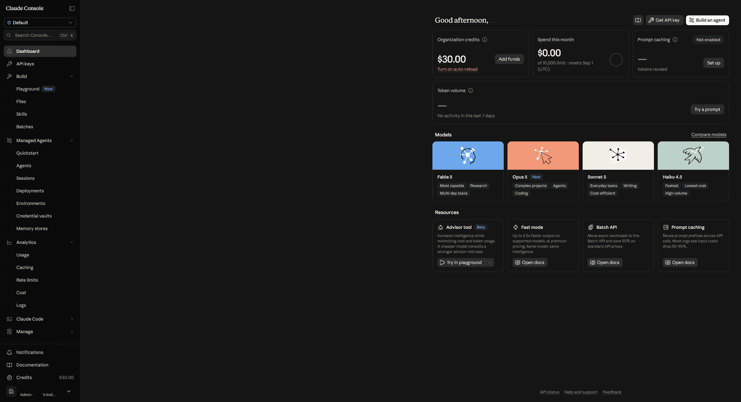This screenshot has height=402, width=741.
Task: Click the Build hammer icon in the sidebar
Action: click(x=10, y=76)
